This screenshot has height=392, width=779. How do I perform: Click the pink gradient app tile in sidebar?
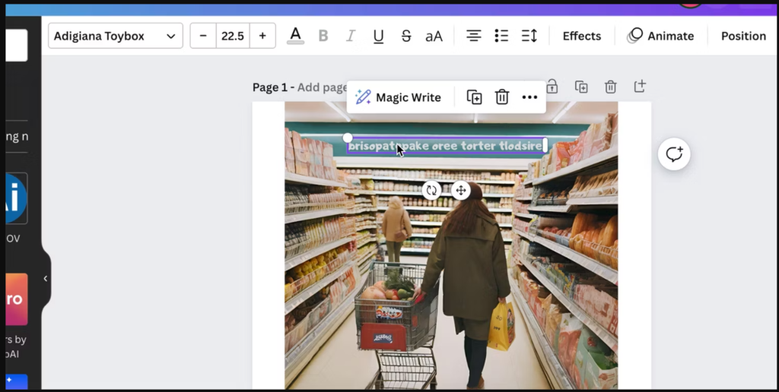(x=16, y=299)
